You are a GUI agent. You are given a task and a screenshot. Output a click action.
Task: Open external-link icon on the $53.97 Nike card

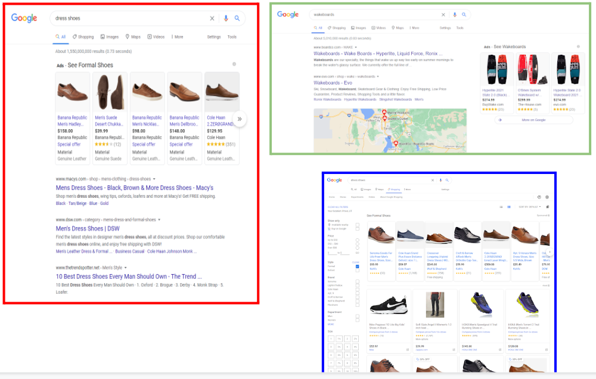coord(408,350)
